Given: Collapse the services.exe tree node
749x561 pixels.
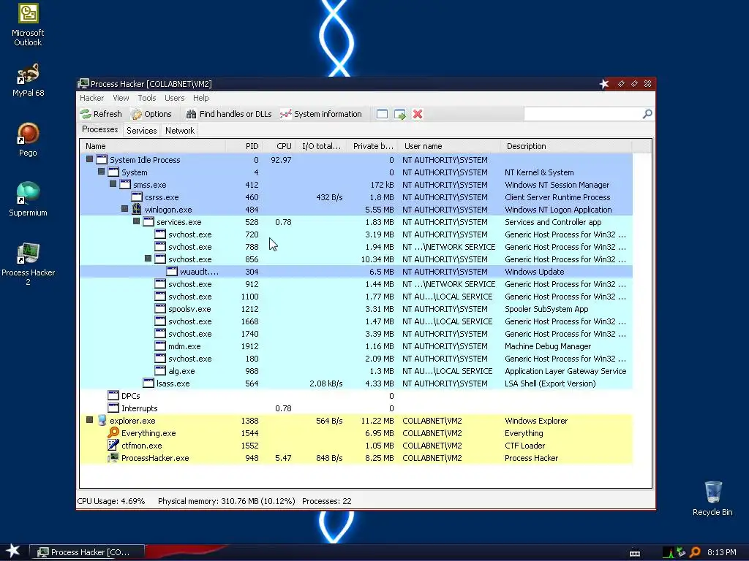Looking at the screenshot, I should click(136, 221).
